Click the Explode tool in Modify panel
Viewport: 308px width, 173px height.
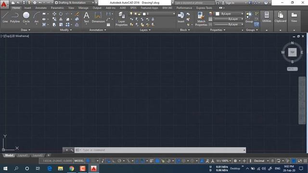point(77,19)
